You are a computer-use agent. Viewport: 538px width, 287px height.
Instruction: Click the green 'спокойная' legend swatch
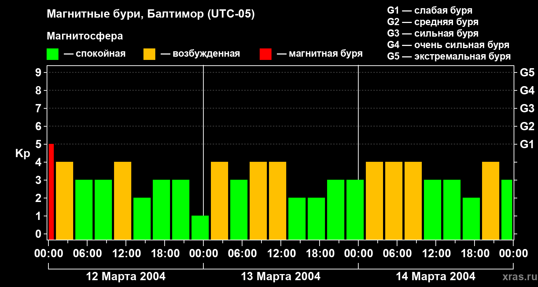[52, 54]
